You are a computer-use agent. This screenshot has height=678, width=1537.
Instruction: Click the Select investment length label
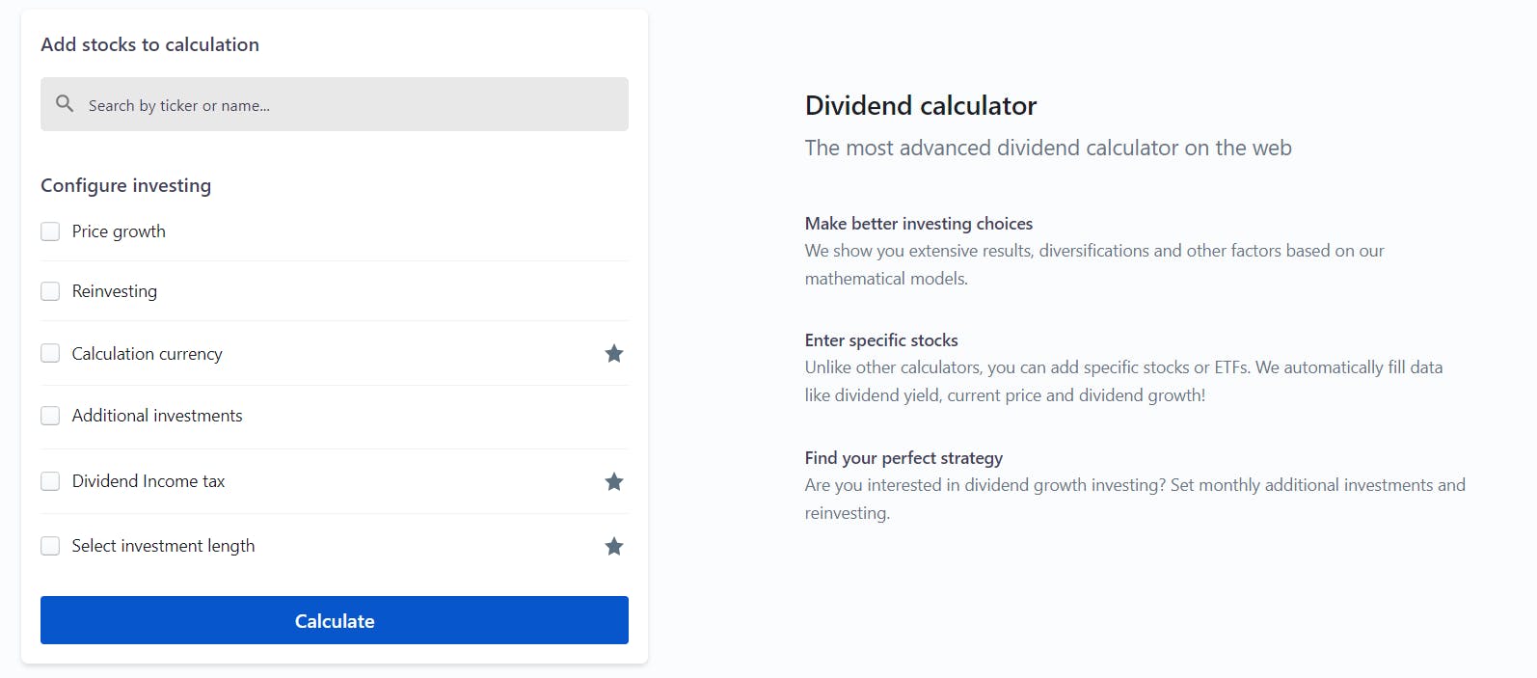[x=163, y=546]
